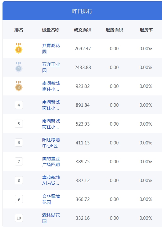Click the silver rank 2 medal icon
The image size is (162, 227).
19,67
